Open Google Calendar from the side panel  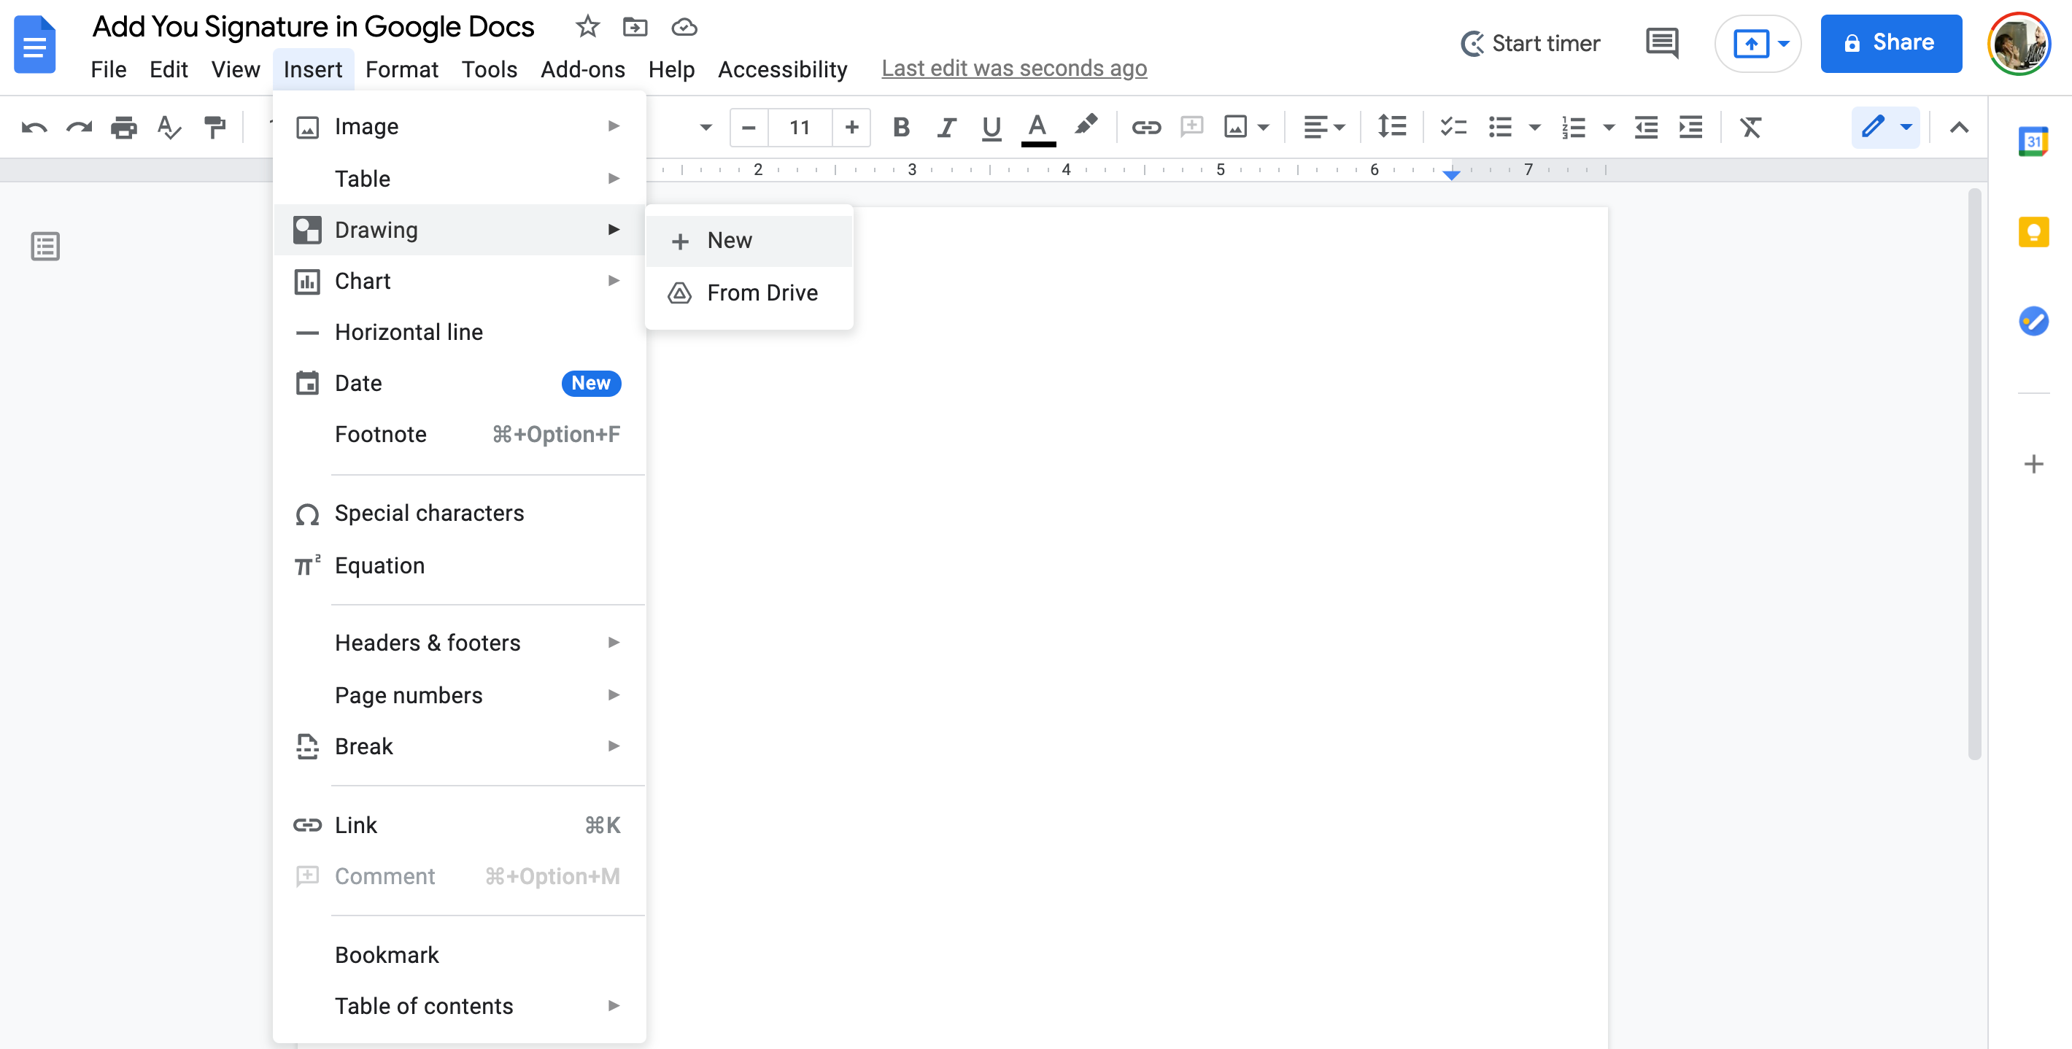pyautogui.click(x=2033, y=141)
